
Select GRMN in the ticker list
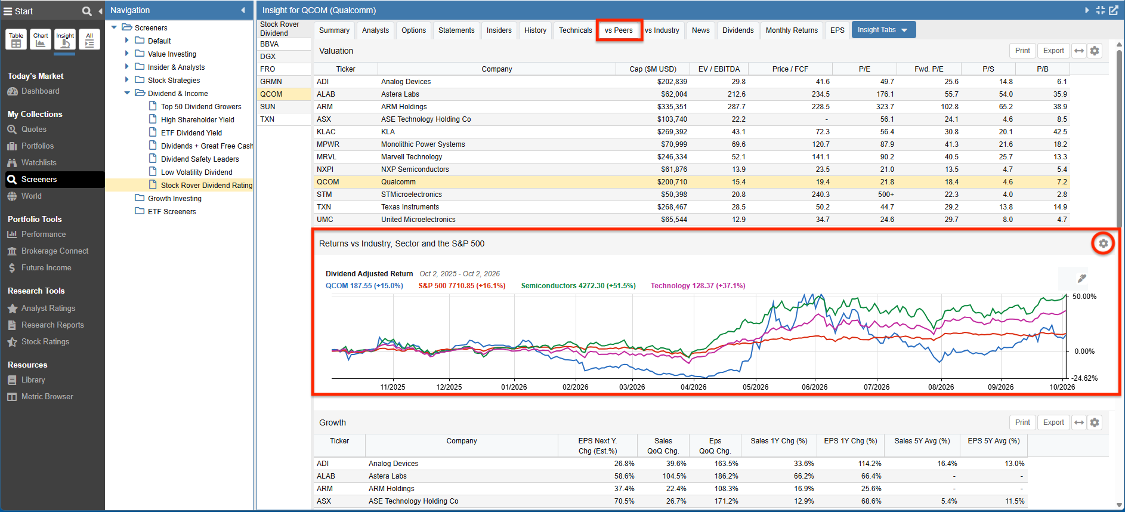pyautogui.click(x=285, y=82)
